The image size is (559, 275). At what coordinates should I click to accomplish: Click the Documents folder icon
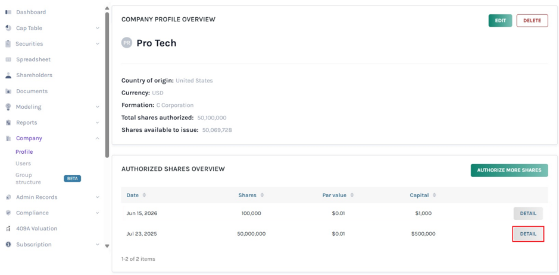point(8,91)
